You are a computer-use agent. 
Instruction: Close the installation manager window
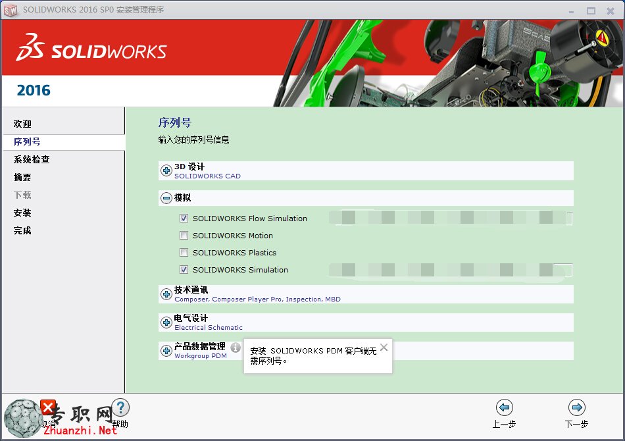pyautogui.click(x=611, y=11)
